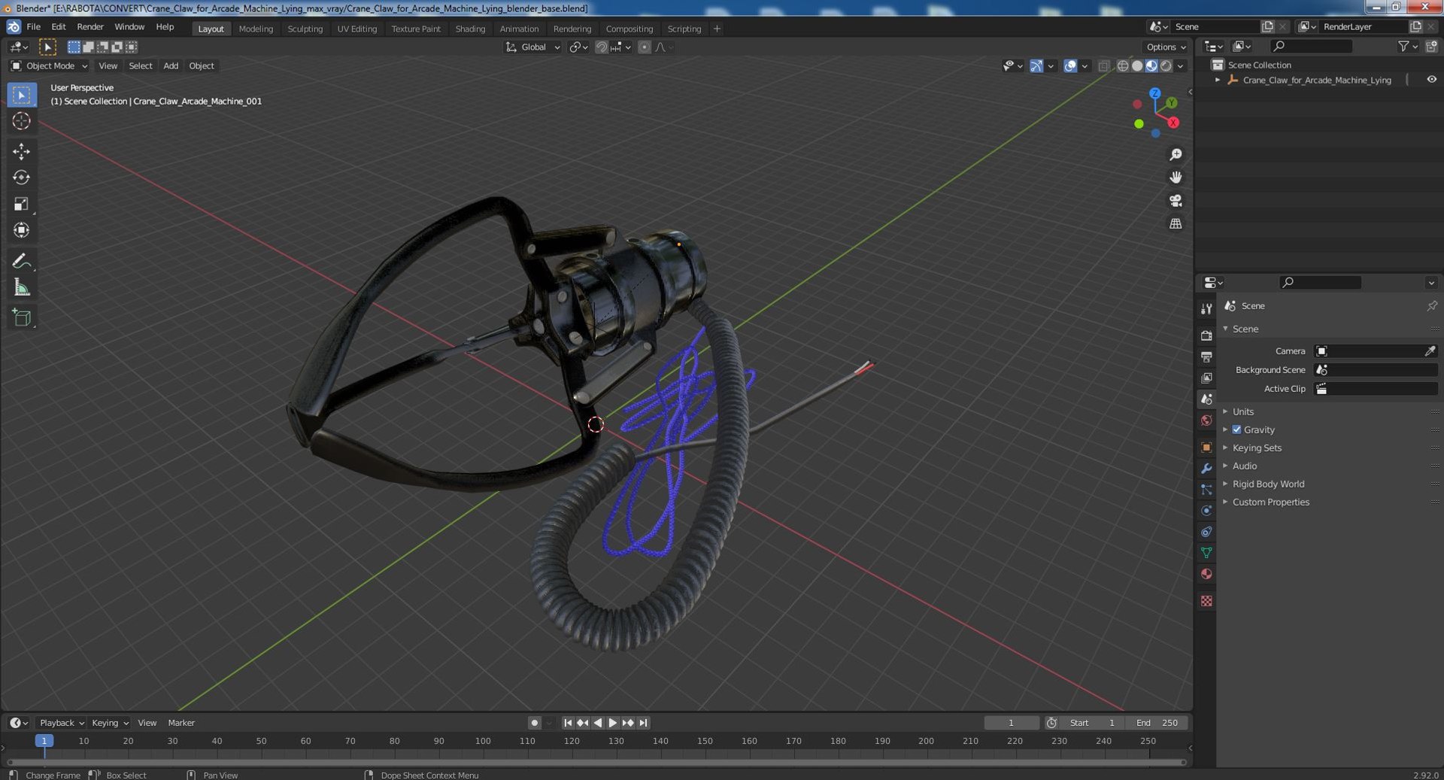Toggle snapping magnet icon
The width and height of the screenshot is (1444, 780).
pos(601,47)
